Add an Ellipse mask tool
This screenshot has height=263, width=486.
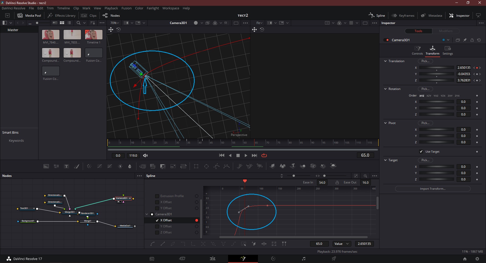[206, 166]
